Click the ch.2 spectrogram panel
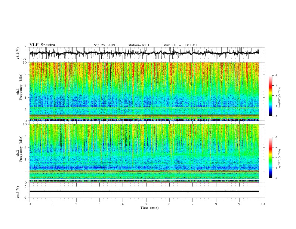This screenshot has height=229, width=296. click(144, 153)
